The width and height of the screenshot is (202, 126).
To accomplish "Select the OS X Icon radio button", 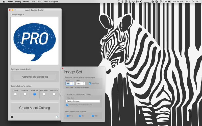I will tap(25, 94).
